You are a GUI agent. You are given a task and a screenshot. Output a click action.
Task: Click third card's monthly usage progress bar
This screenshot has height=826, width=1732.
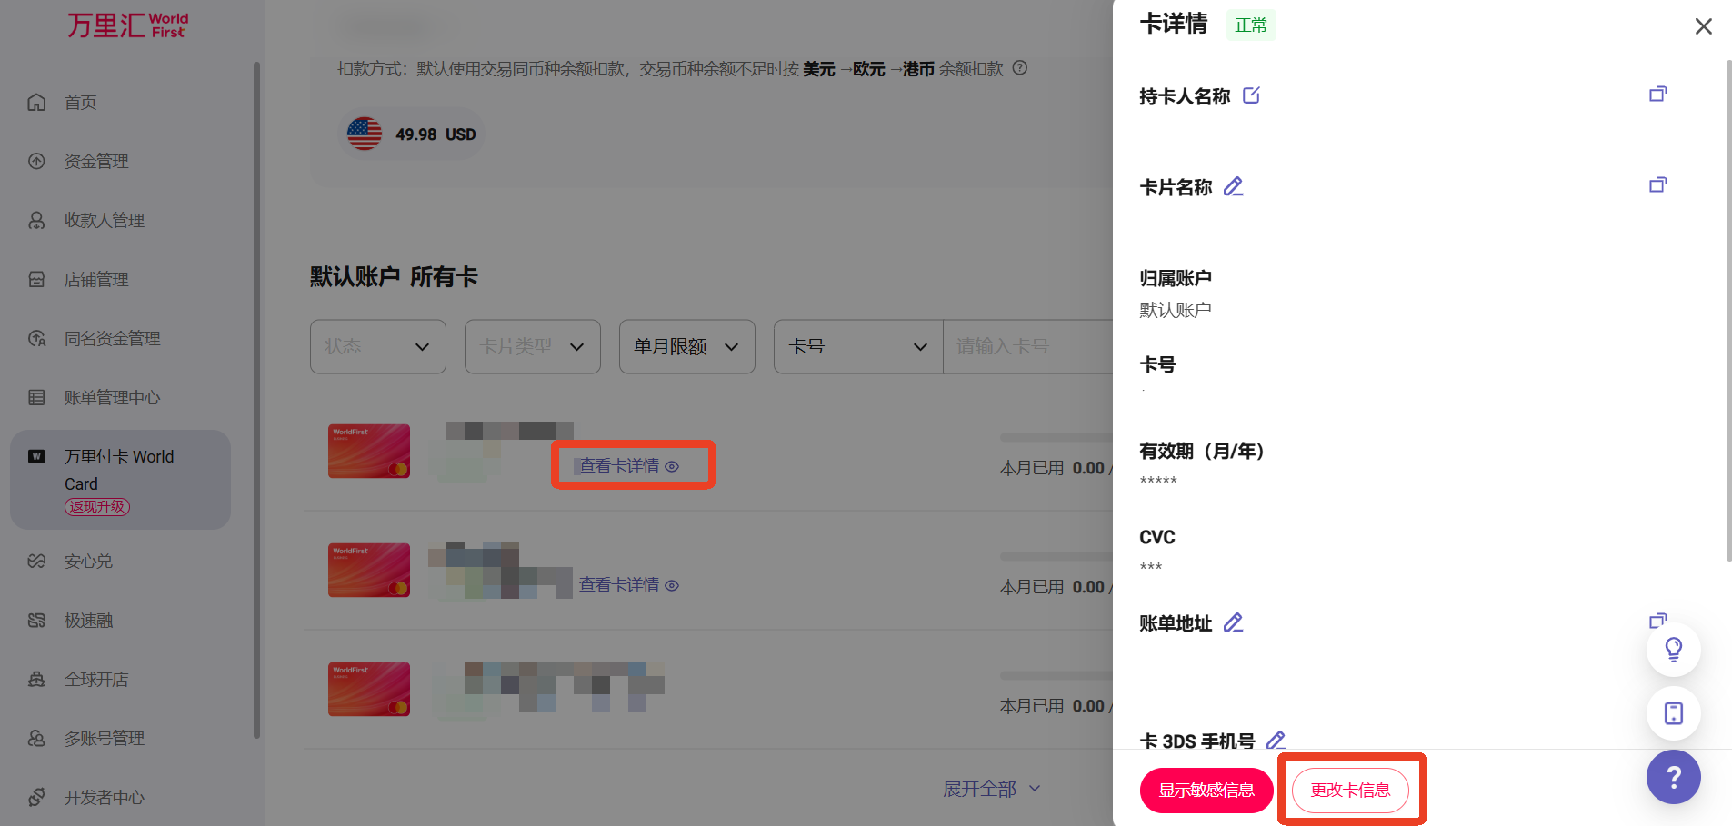1056,676
